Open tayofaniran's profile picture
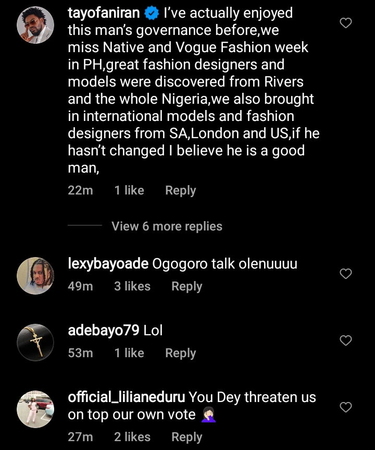 [36, 26]
